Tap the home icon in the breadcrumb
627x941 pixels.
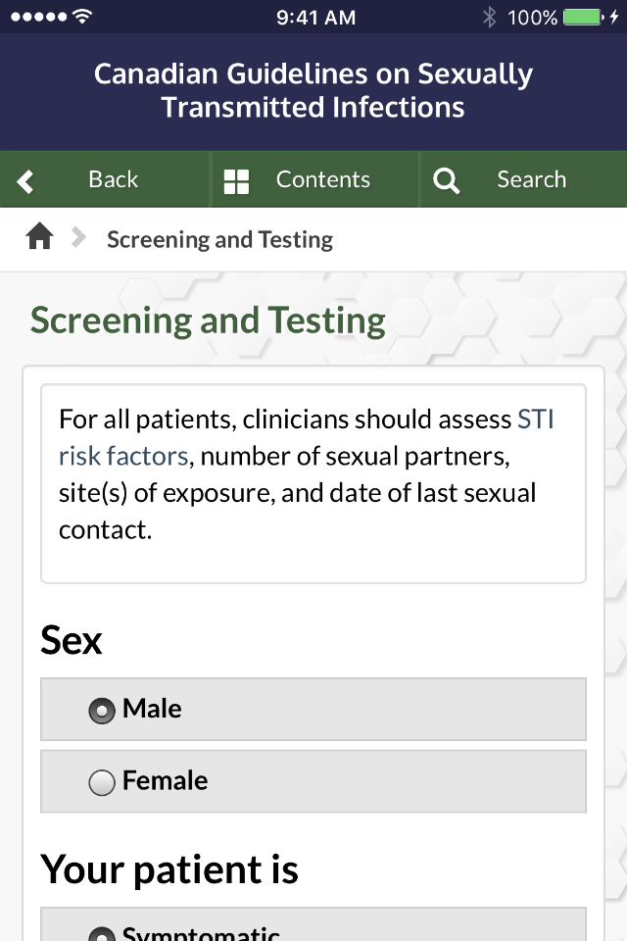tap(39, 238)
